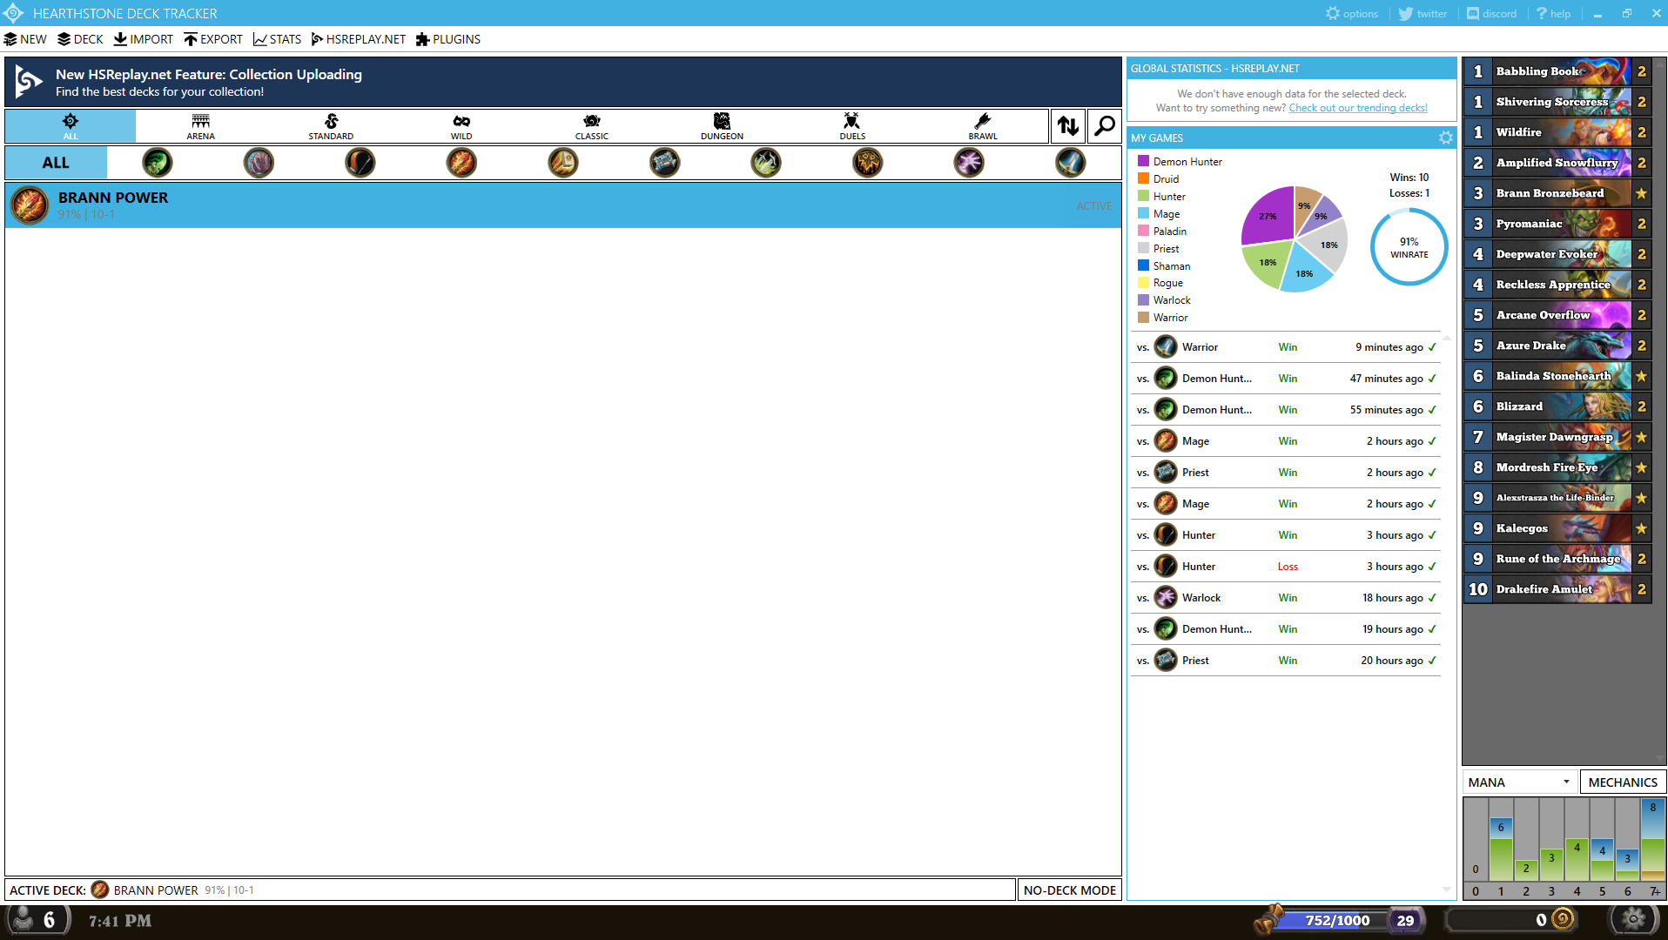1668x940 pixels.
Task: Open the deck sort order button
Action: (1068, 126)
